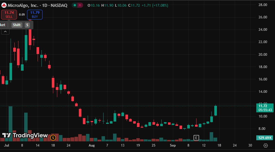Click the pink approximate-sign data indicator
Image resolution: width=275 pixels, height=152 pixels.
click(x=80, y=5)
